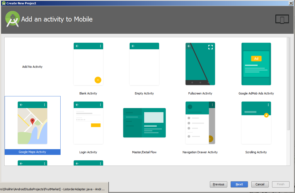The width and height of the screenshot is (295, 193).
Task: Click the Navigation Drawer Activity label
Action: [x=200, y=152]
